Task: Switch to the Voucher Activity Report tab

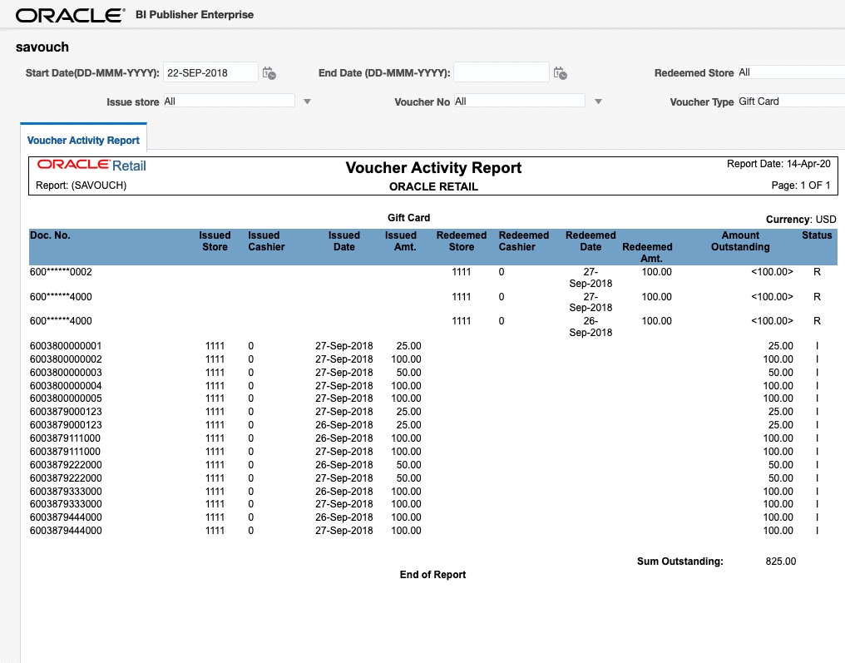Action: [x=83, y=139]
